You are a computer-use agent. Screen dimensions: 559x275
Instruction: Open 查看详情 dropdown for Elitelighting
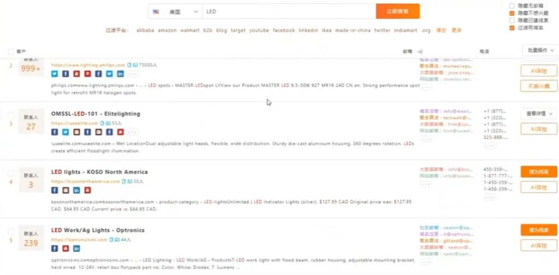(539, 113)
